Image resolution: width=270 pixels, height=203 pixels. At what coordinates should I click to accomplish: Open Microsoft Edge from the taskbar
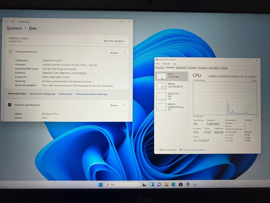pyautogui.click(x=174, y=184)
